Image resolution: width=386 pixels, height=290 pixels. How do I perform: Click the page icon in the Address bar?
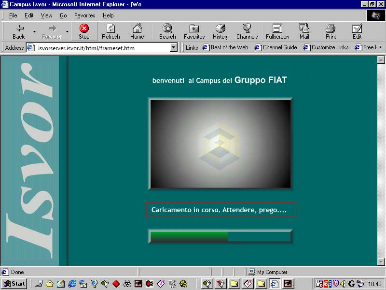(30, 47)
